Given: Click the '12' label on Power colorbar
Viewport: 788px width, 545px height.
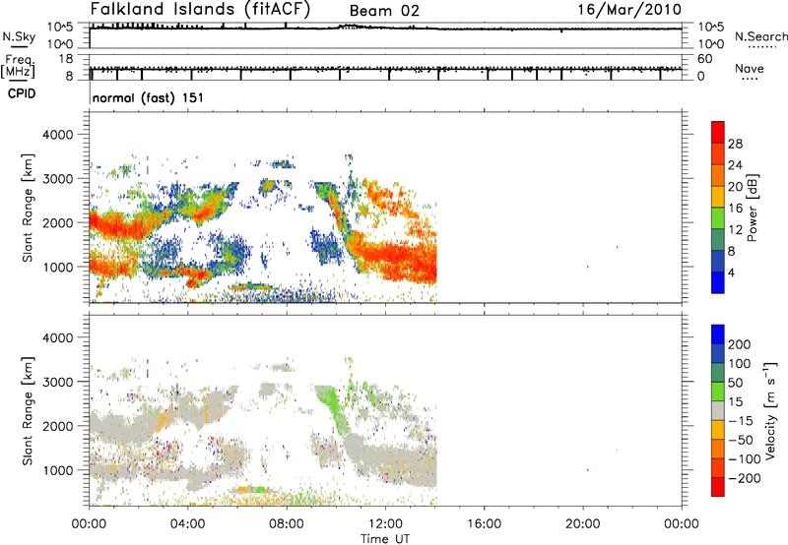Looking at the screenshot, I should tap(735, 230).
